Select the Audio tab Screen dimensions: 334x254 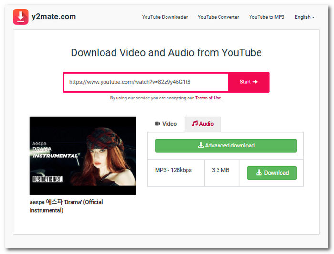(203, 124)
